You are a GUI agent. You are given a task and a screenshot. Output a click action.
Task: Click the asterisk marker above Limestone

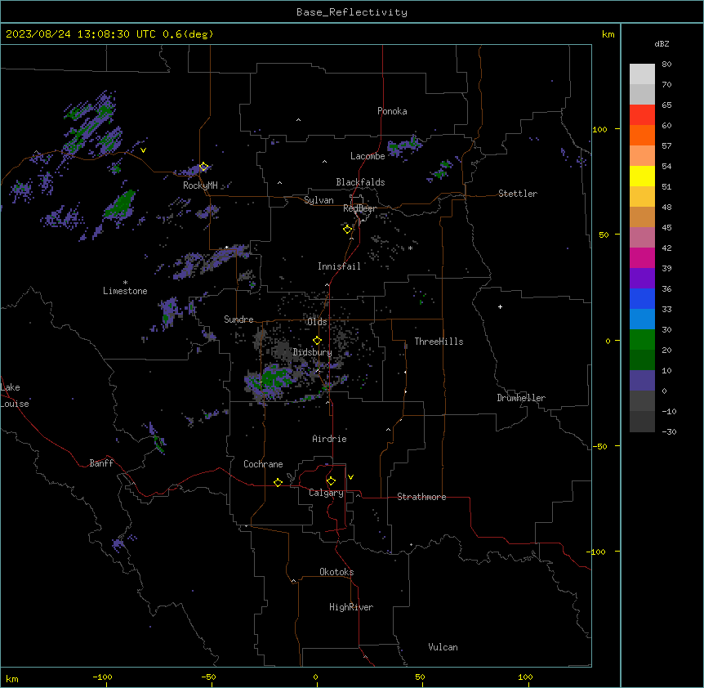[125, 283]
